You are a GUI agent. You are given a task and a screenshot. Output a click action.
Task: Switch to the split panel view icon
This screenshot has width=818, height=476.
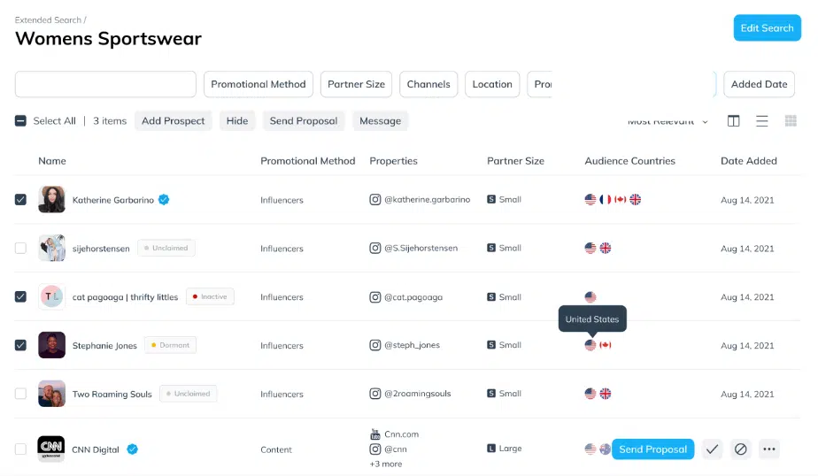click(733, 121)
